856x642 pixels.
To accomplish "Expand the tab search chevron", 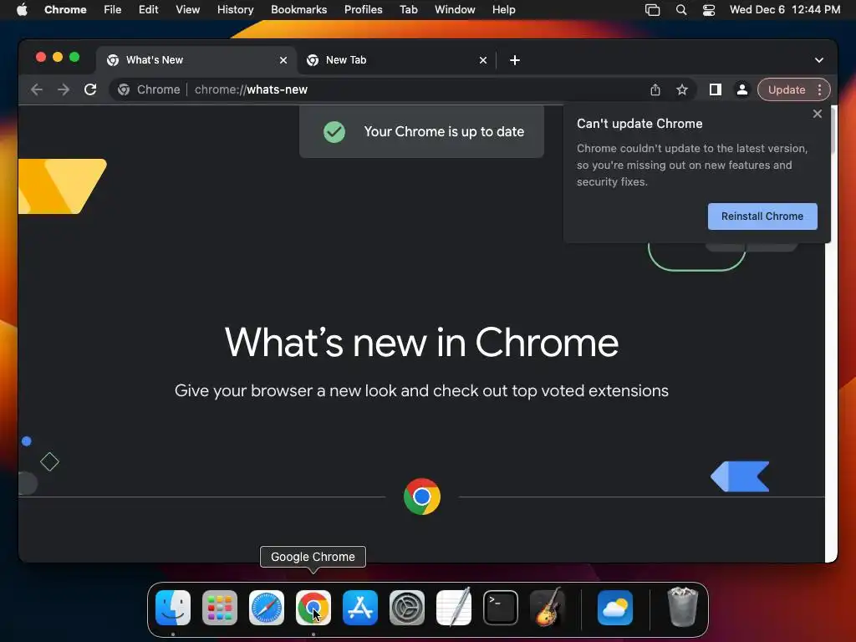I will (x=819, y=60).
